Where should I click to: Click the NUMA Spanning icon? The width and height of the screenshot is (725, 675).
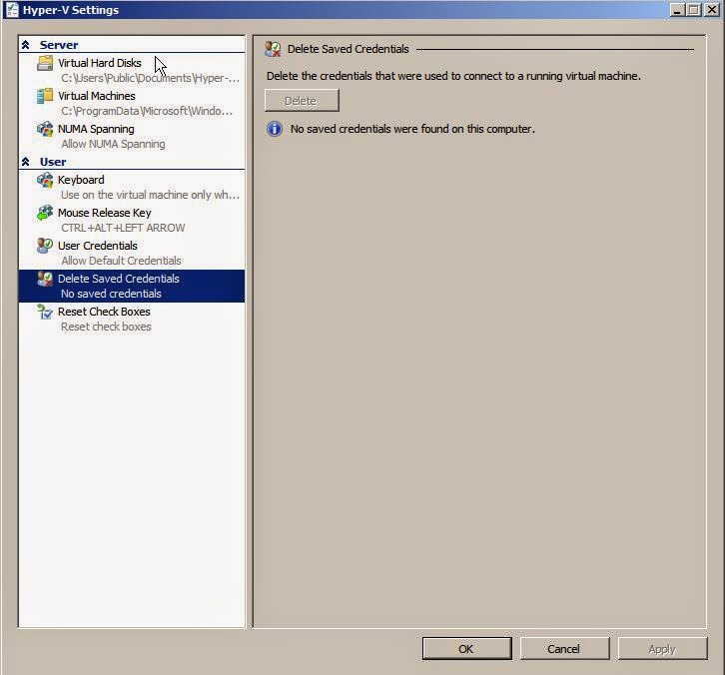click(45, 129)
